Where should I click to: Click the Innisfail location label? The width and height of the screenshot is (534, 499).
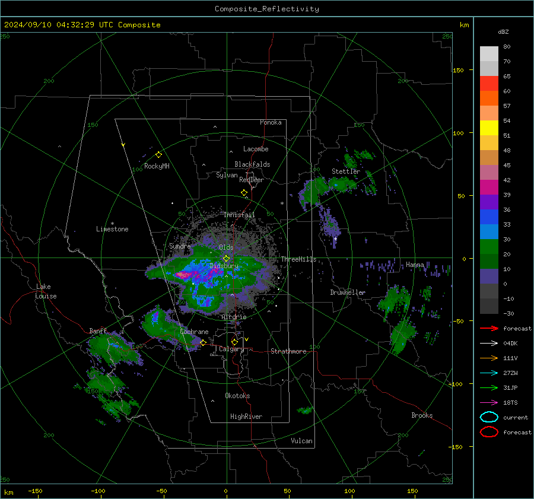click(239, 215)
